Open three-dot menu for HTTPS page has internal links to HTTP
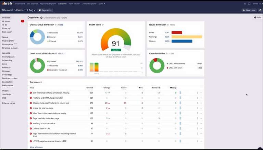Screen dimensions: 263x150 click(x=197, y=141)
